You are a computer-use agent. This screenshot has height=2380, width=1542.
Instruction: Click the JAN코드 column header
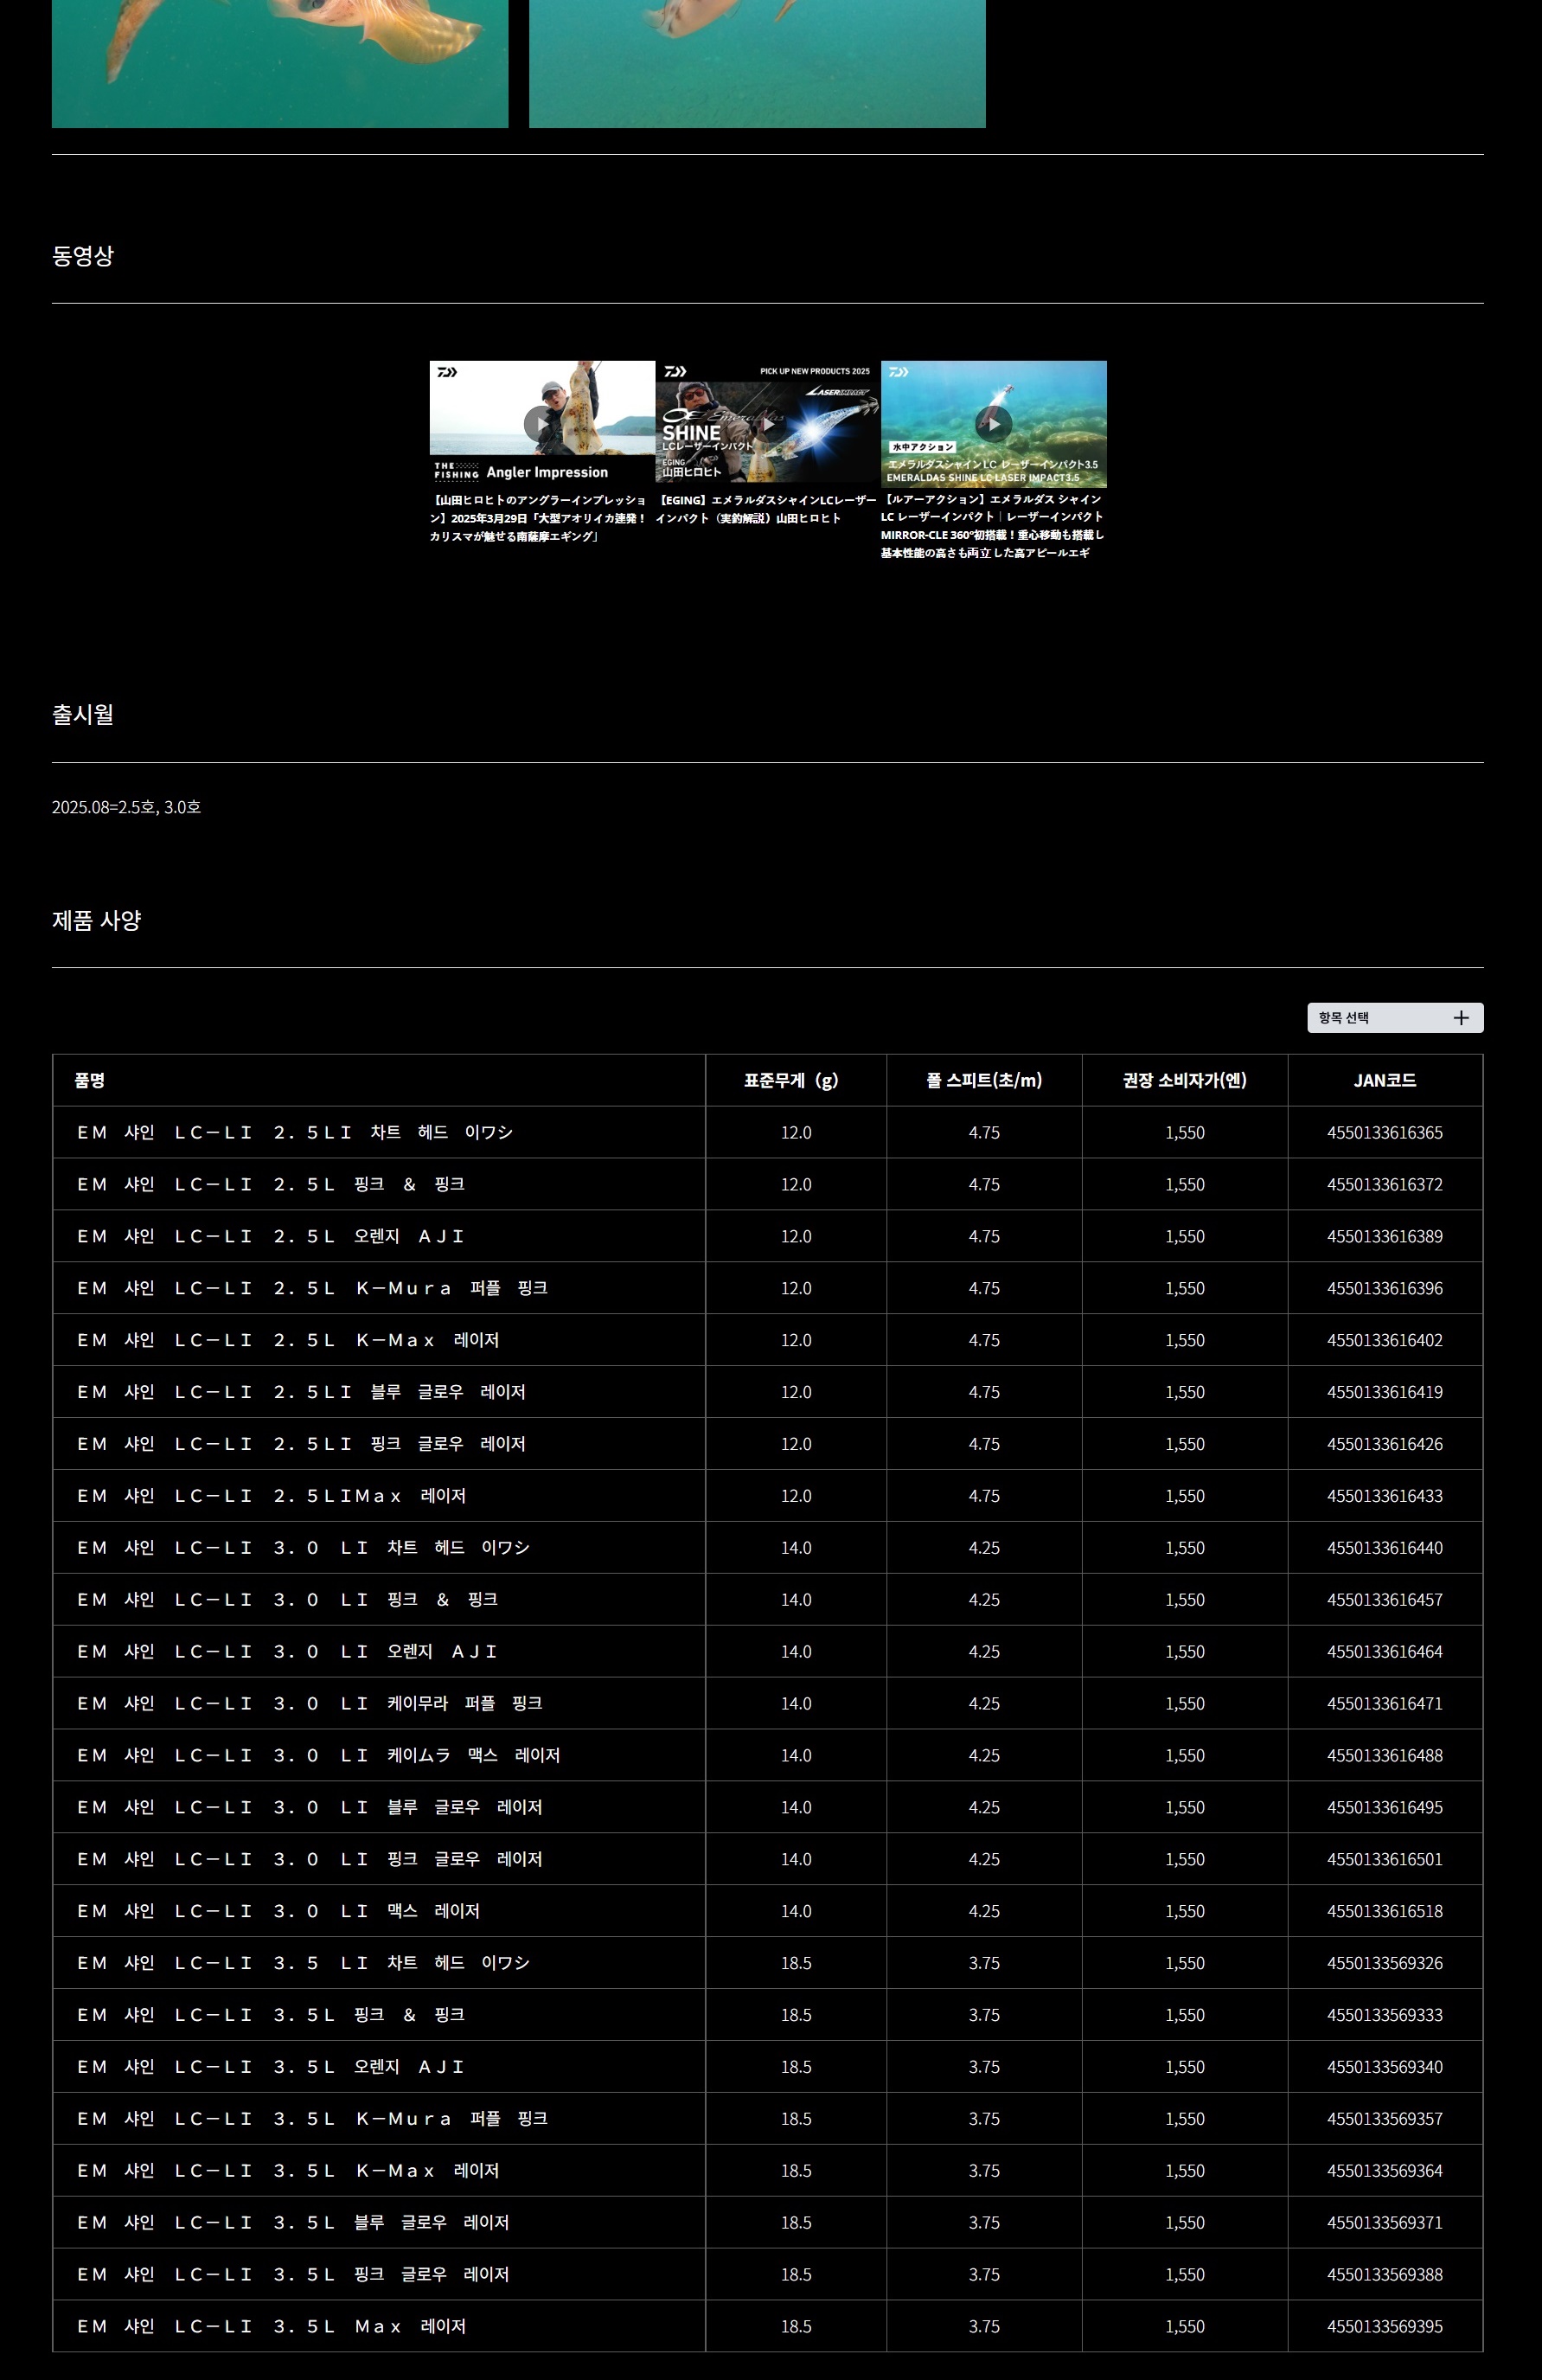tap(1384, 1080)
